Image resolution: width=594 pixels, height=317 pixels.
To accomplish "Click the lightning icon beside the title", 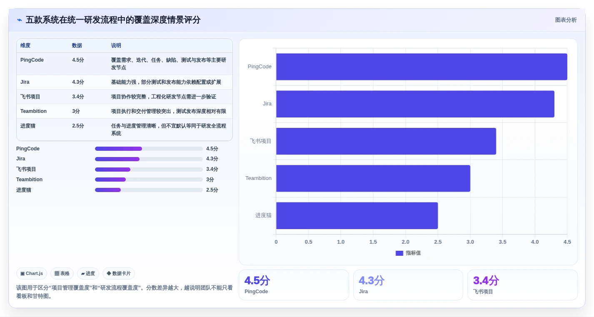I will [20, 20].
